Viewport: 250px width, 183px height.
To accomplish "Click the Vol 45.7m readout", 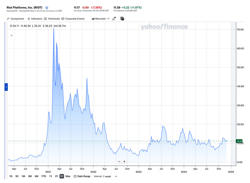I will point(60,26).
